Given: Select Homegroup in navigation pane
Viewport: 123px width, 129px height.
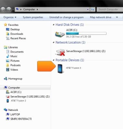Looking at the screenshot, I should (15, 79).
